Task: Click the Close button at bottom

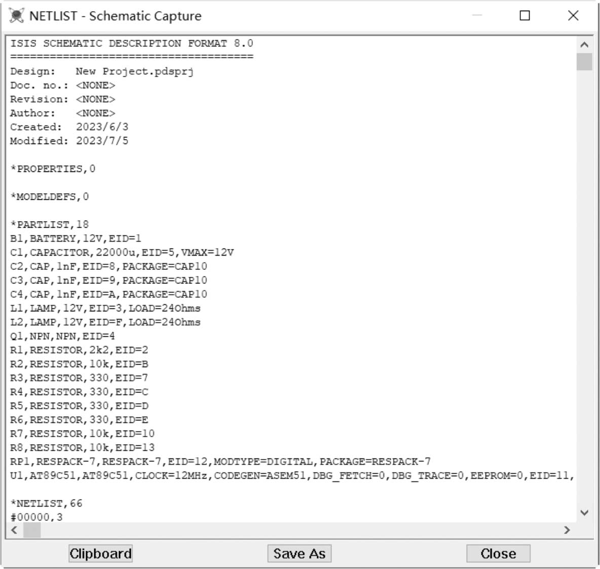Action: [498, 553]
